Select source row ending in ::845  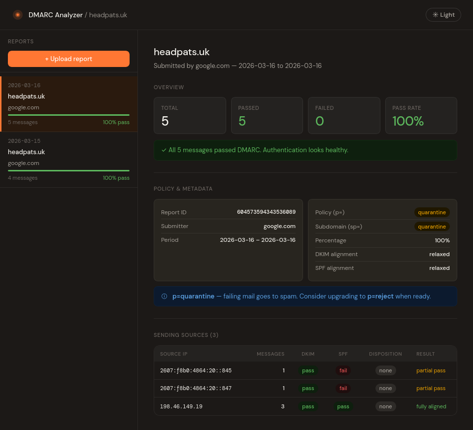(x=196, y=370)
